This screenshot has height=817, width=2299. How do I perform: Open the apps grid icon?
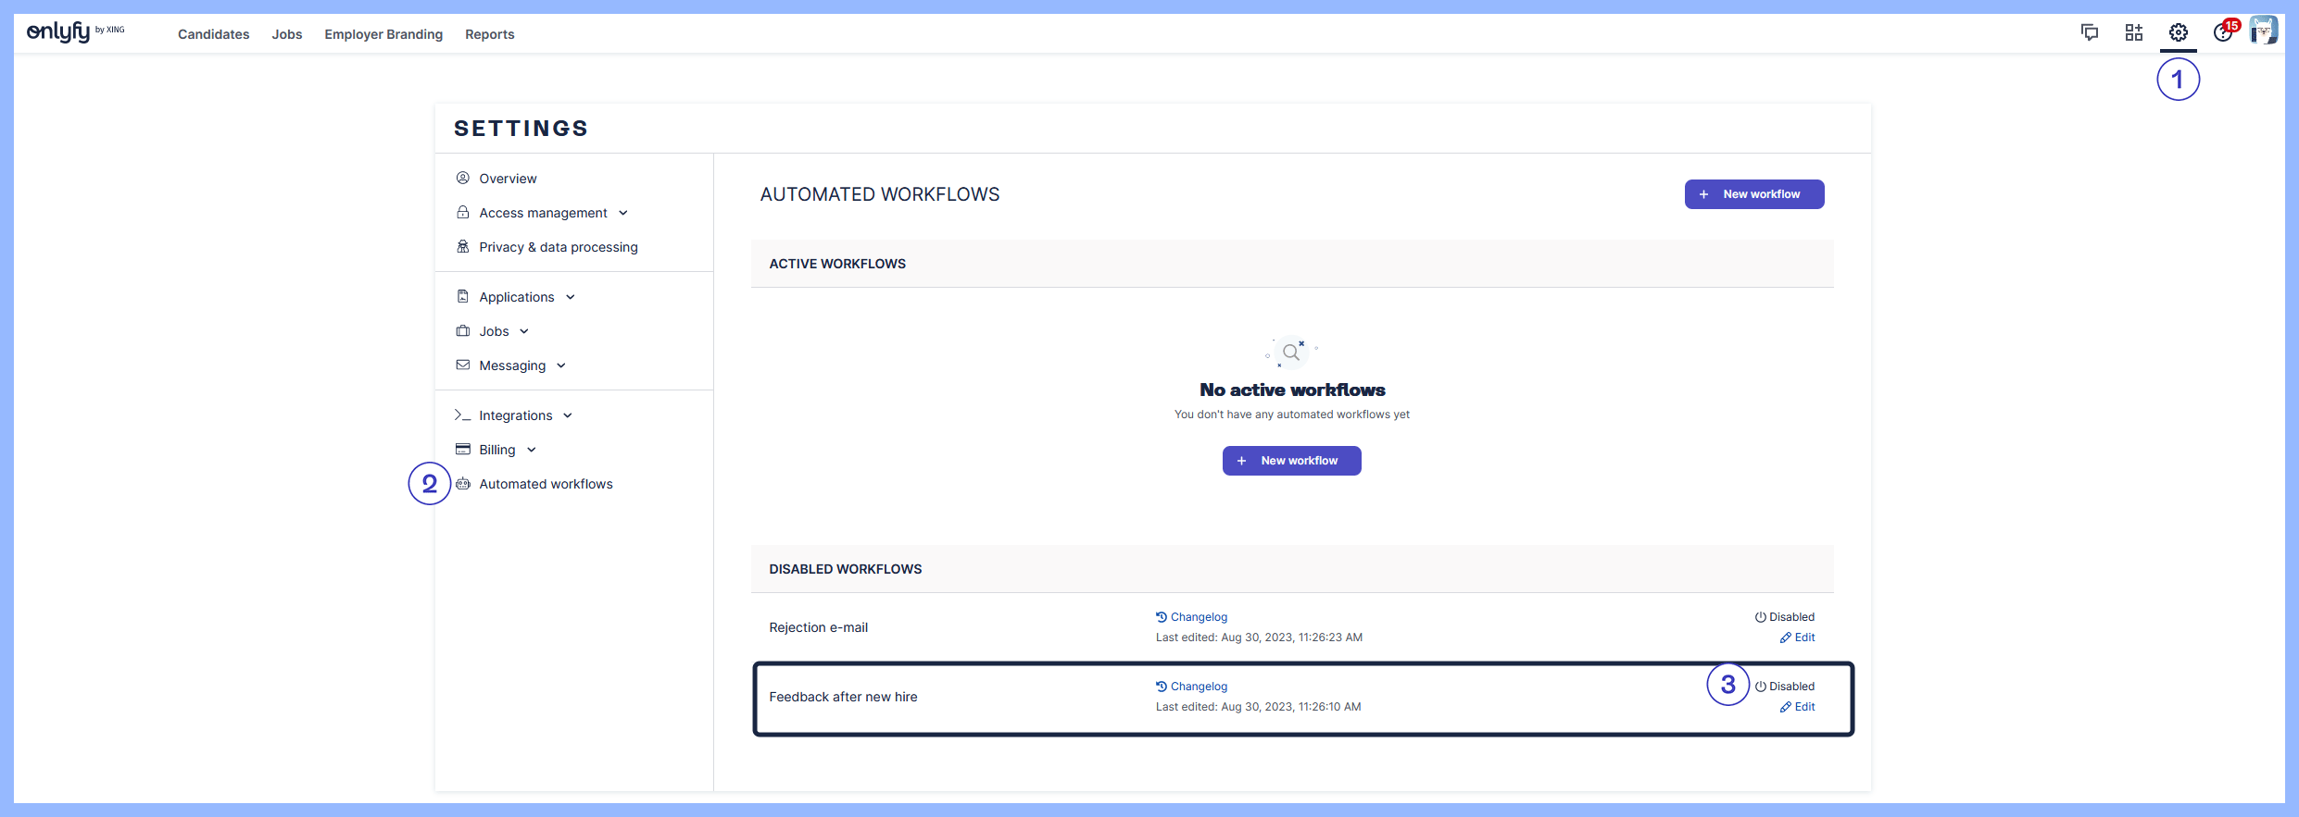tap(2134, 32)
